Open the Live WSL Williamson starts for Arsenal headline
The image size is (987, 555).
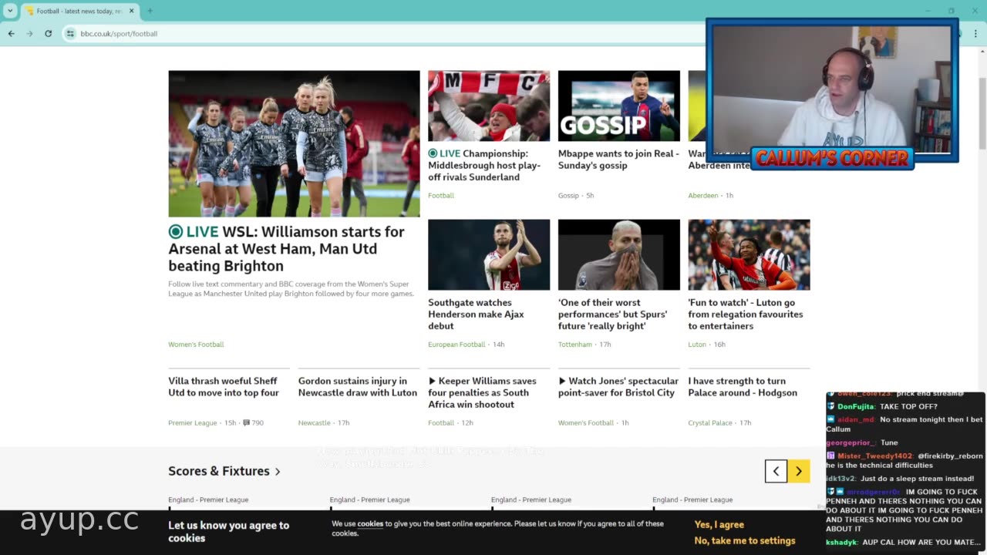point(287,248)
